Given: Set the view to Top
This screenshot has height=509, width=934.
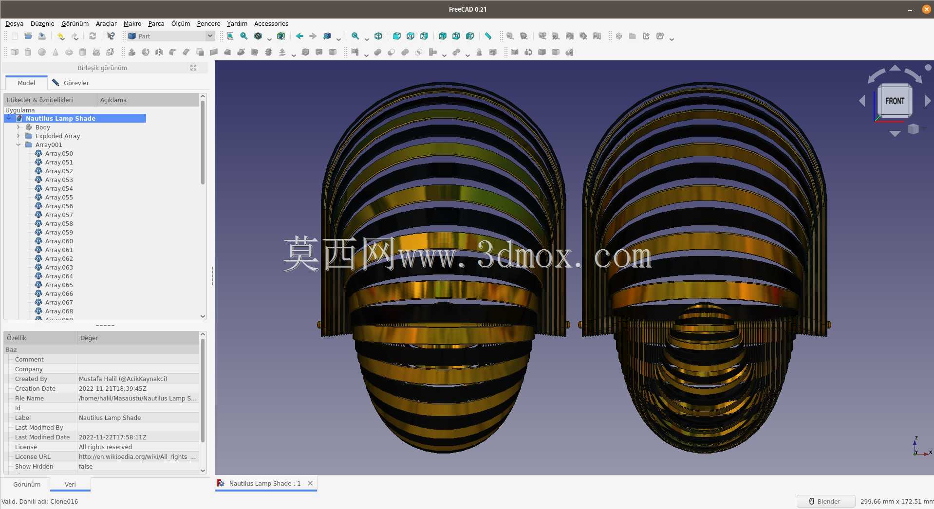Looking at the screenshot, I should [x=411, y=36].
